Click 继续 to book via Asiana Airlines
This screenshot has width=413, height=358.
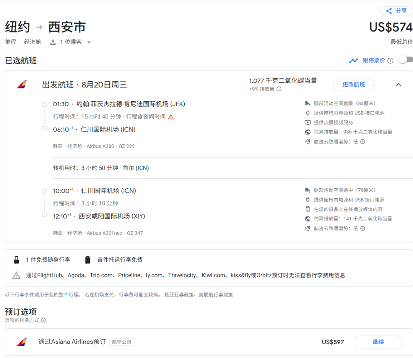click(x=378, y=342)
